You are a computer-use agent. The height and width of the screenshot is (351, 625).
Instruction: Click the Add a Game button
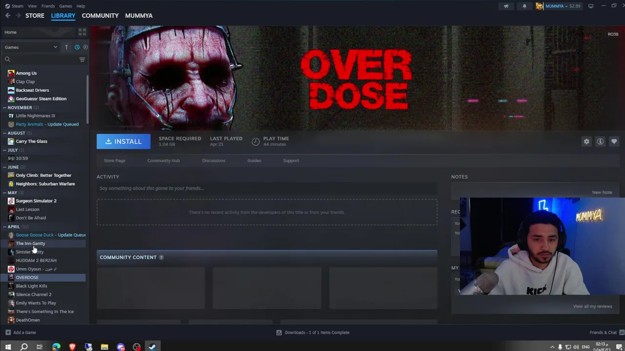tap(21, 332)
